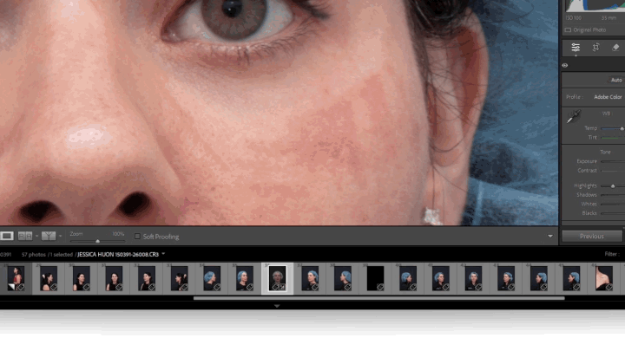Click the '57 photos' count text
The image size is (625, 351).
(34, 254)
